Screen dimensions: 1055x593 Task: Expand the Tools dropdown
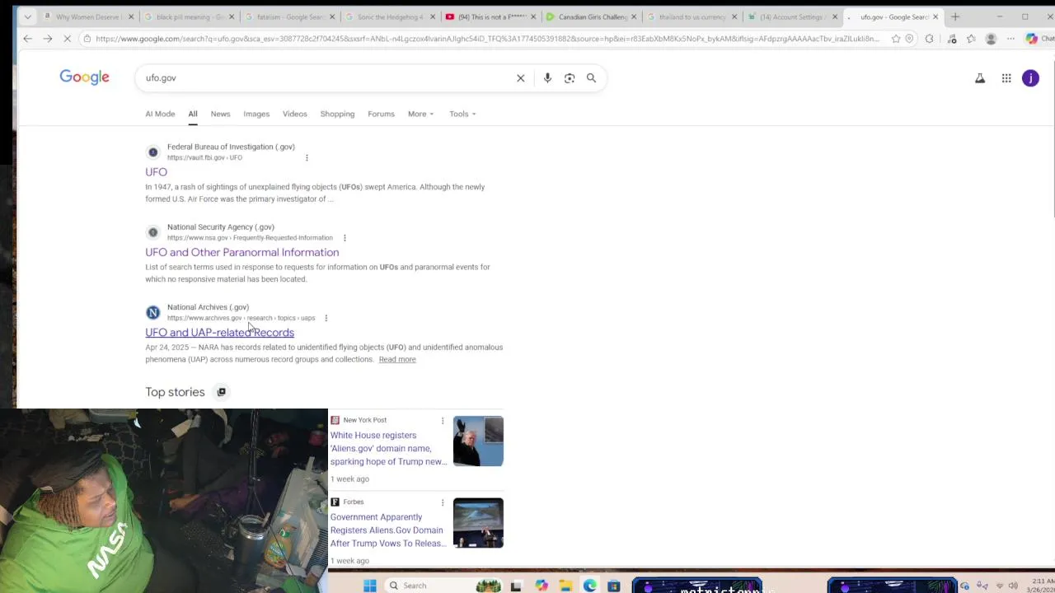(462, 114)
